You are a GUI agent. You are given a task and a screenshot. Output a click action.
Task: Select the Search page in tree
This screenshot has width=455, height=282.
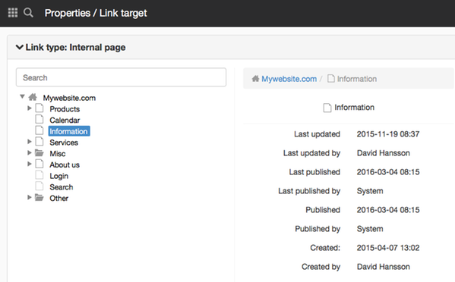(62, 187)
